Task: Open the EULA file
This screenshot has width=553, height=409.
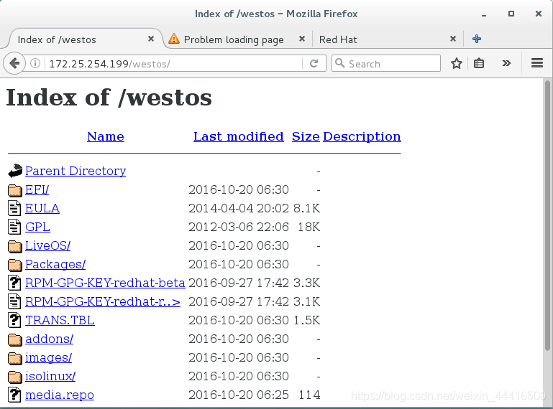Action: [x=42, y=208]
